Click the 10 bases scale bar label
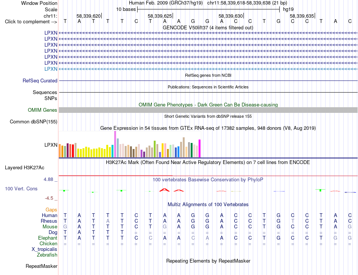 click(x=126, y=9)
